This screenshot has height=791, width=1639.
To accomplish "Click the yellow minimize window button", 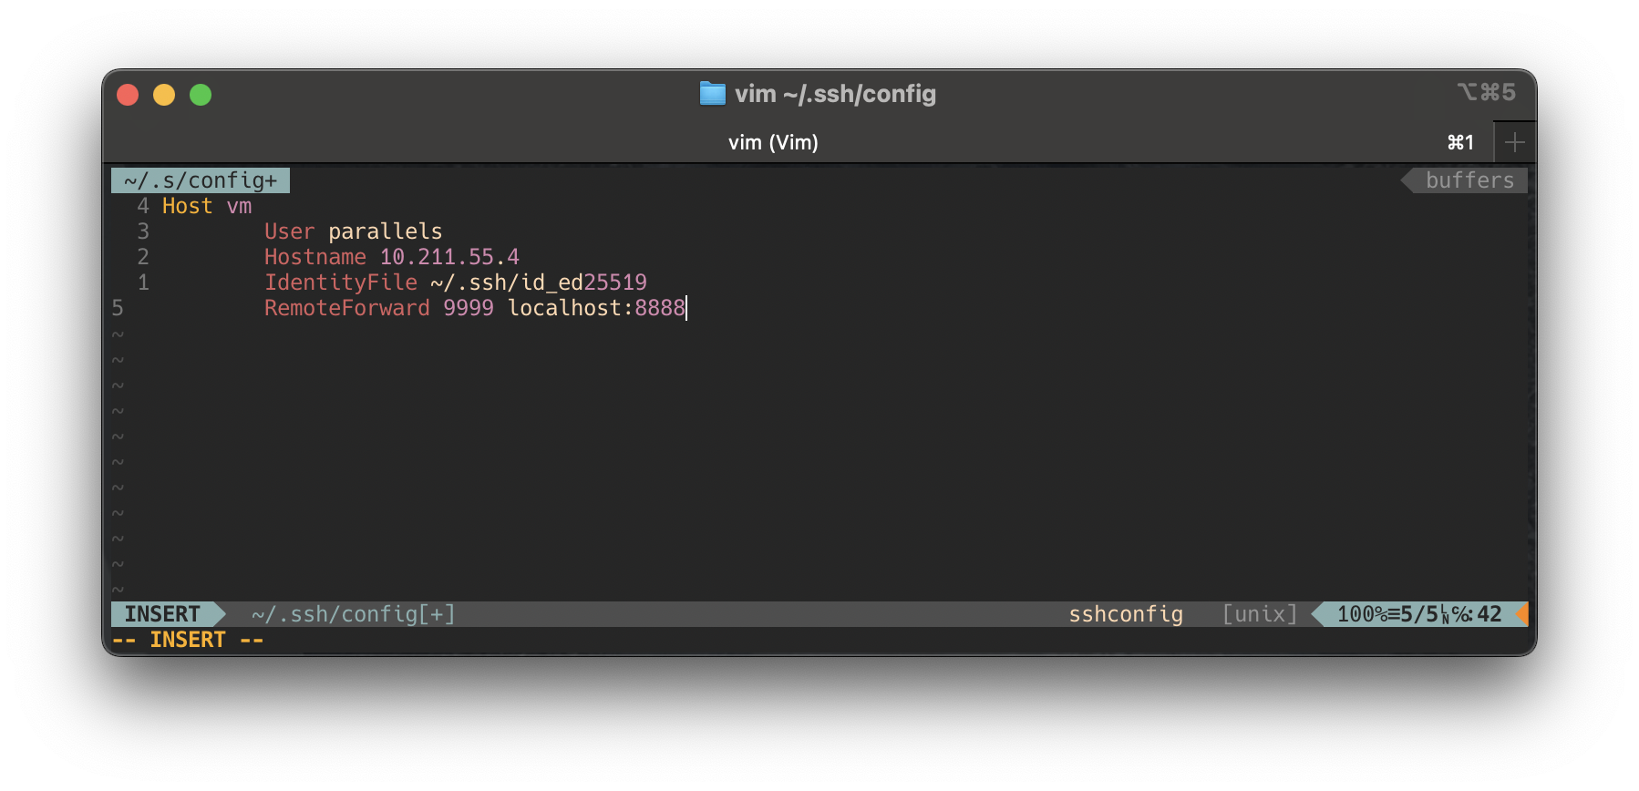I will 164,95.
